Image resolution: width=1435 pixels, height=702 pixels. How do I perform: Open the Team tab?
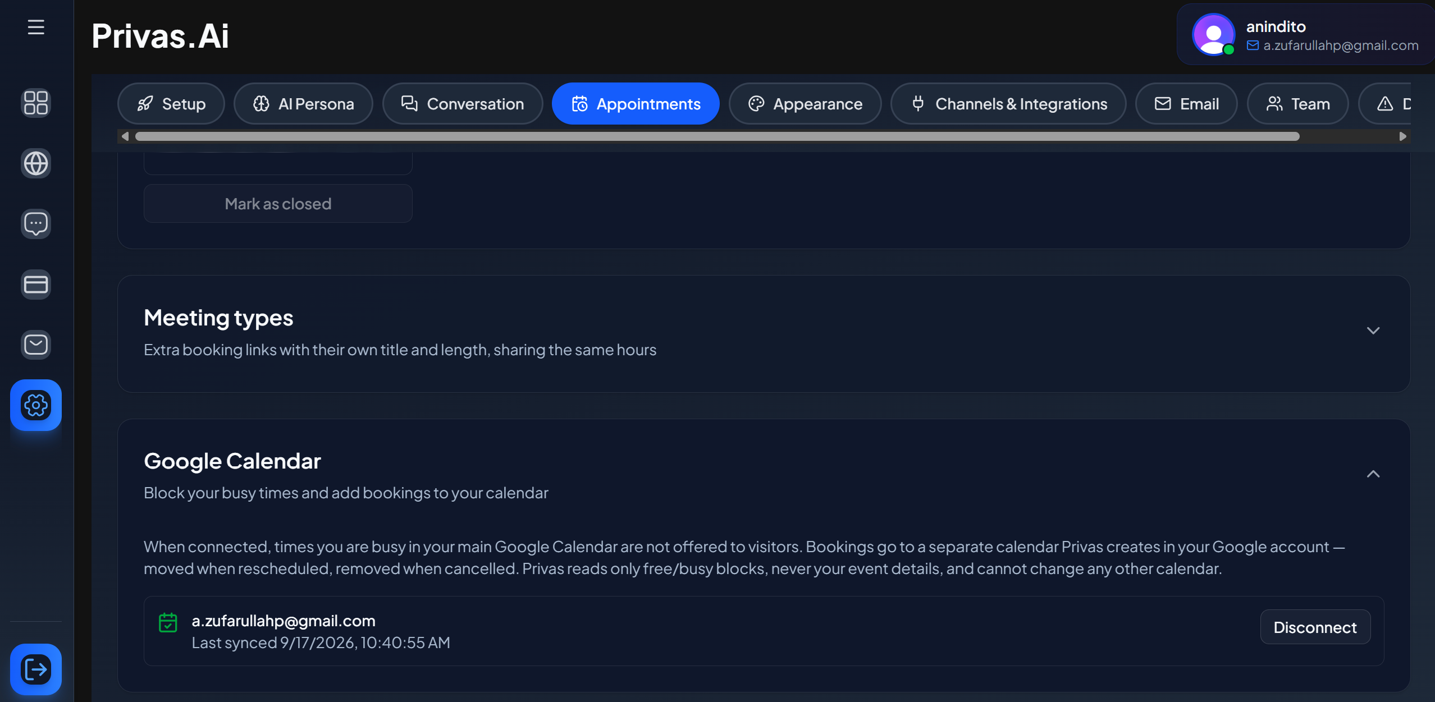click(1298, 104)
